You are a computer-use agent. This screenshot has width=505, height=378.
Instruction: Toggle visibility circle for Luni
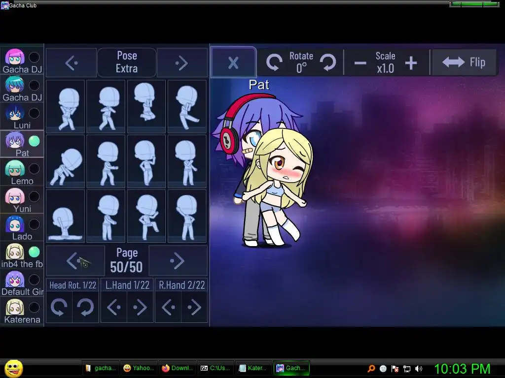pyautogui.click(x=34, y=113)
